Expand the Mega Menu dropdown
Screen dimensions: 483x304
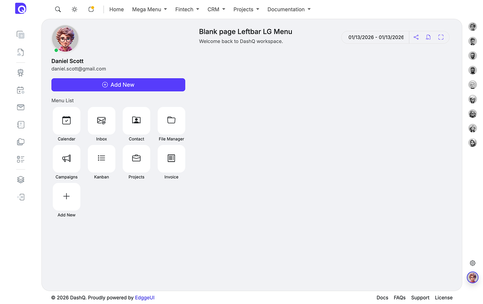[x=149, y=9]
